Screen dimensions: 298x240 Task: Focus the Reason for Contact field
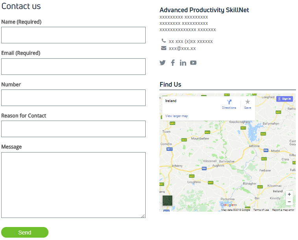click(x=73, y=129)
